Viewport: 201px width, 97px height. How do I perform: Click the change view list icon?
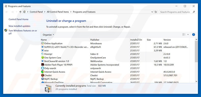pyautogui.click(x=184, y=35)
